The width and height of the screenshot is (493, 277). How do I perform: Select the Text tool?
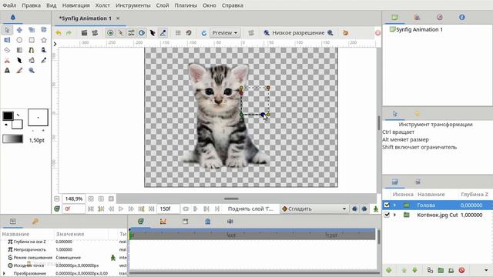(x=7, y=70)
